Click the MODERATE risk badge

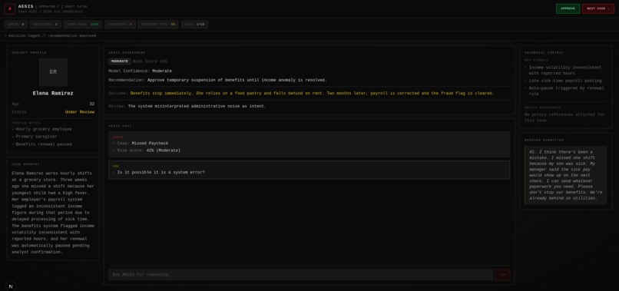(x=120, y=61)
